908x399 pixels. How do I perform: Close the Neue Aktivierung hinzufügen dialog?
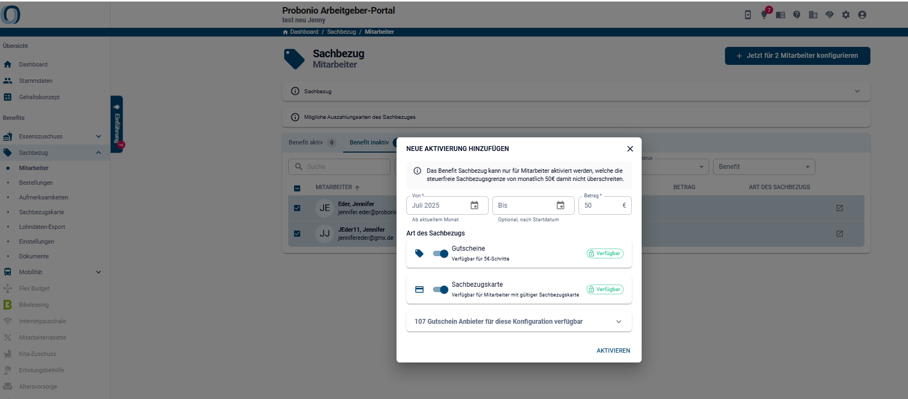(x=630, y=149)
